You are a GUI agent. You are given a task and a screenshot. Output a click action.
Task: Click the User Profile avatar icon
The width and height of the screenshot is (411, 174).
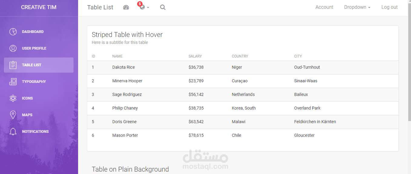(13, 48)
